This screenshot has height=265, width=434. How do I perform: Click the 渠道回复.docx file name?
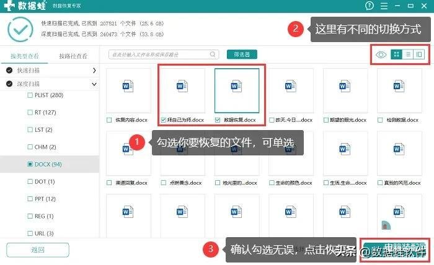click(131, 183)
